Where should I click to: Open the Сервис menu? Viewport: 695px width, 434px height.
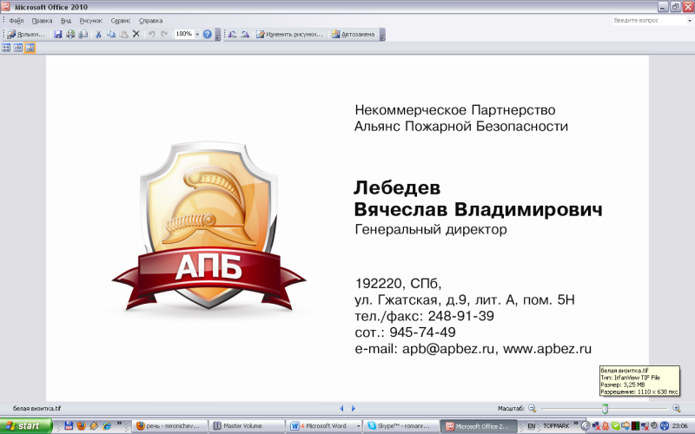pyautogui.click(x=121, y=20)
